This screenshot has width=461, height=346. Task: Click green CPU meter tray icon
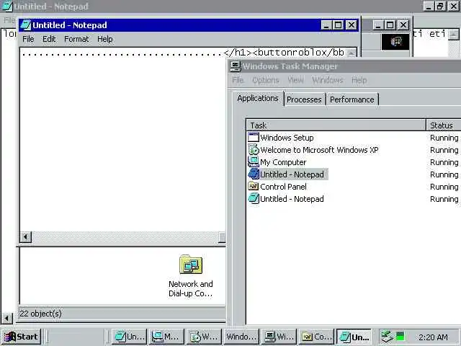click(x=400, y=336)
